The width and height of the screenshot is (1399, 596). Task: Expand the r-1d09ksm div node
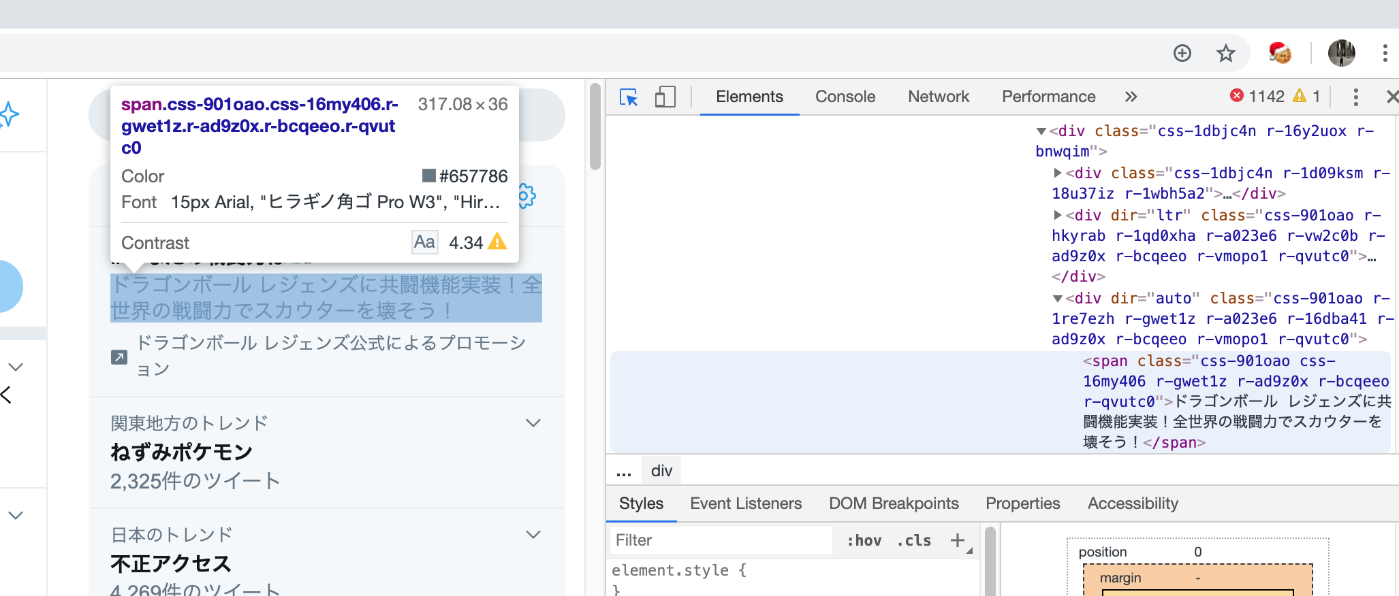[x=1058, y=173]
